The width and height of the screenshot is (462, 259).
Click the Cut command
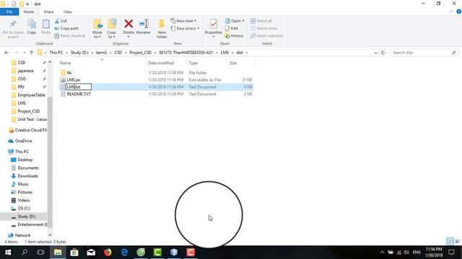tap(61, 21)
